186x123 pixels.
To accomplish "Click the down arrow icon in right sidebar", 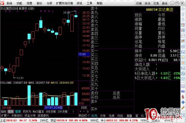I will point(183,19).
